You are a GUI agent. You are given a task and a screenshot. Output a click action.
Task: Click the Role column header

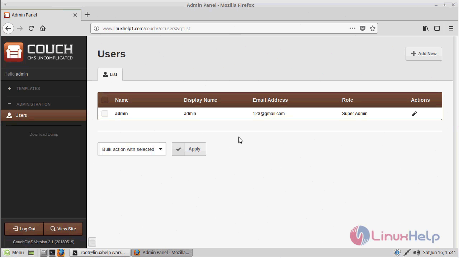347,100
